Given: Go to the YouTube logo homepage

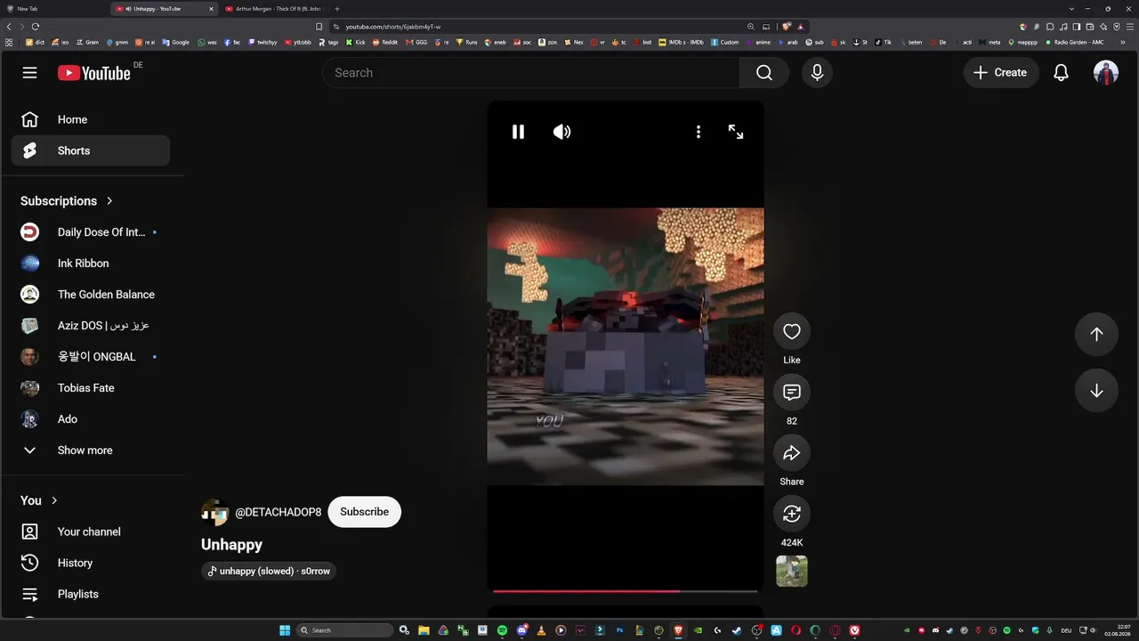Looking at the screenshot, I should coord(94,73).
